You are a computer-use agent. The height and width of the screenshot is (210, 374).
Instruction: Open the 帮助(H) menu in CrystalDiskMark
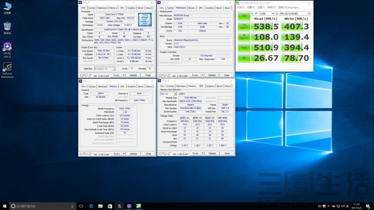272,7
